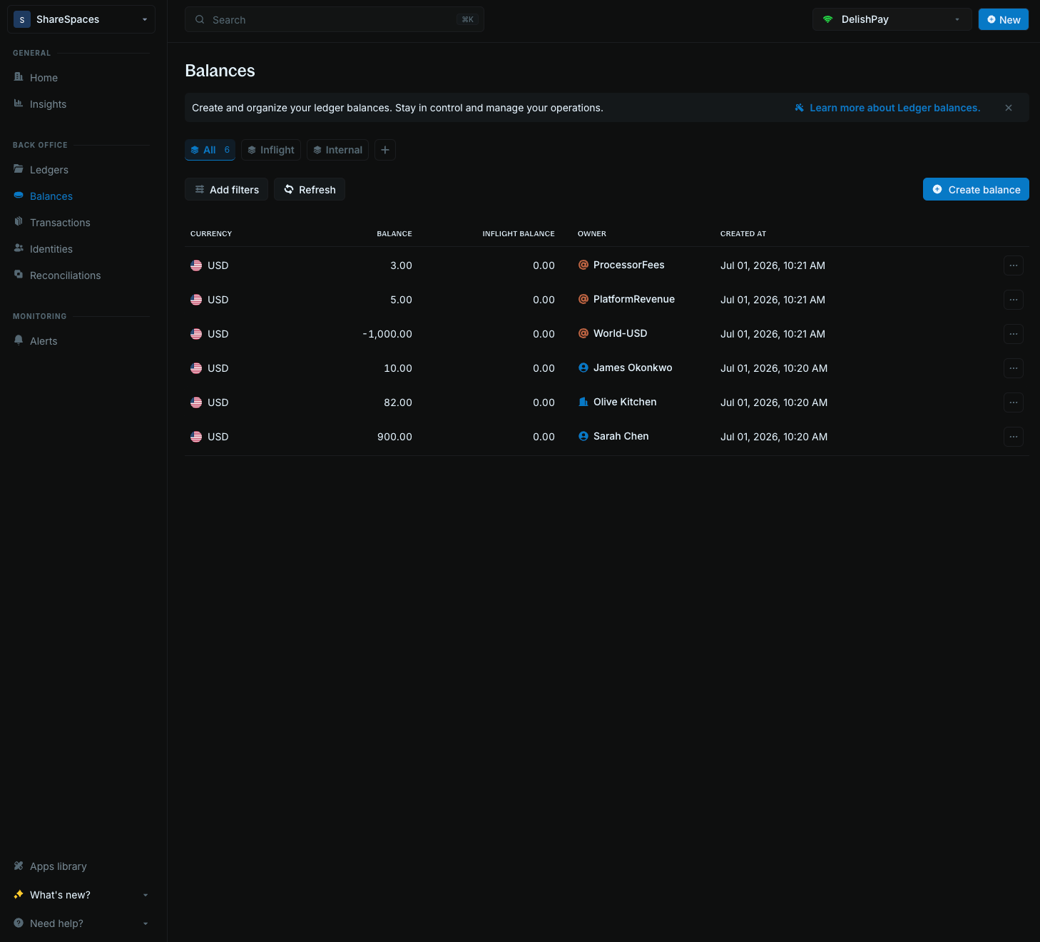Click the PlatformRevenue owner name
This screenshot has height=942, width=1040.
pos(634,299)
